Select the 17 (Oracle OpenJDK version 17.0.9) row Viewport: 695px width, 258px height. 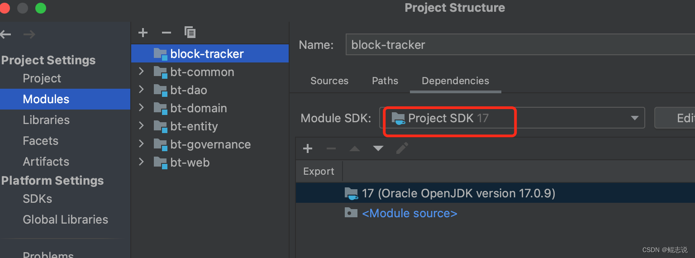(x=495, y=193)
